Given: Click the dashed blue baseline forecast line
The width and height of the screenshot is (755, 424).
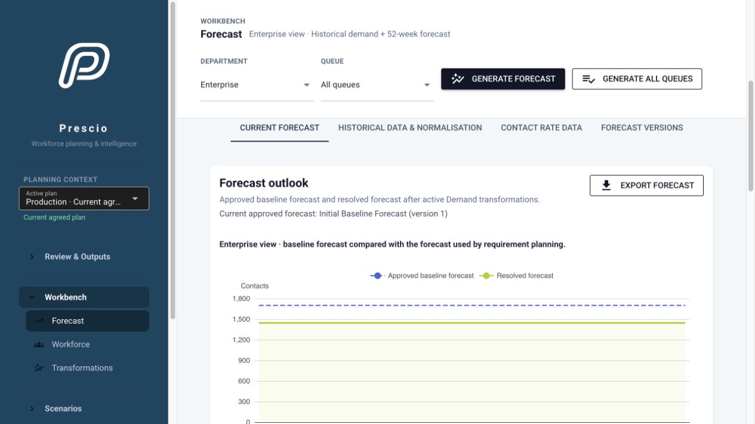Looking at the screenshot, I should (472, 305).
